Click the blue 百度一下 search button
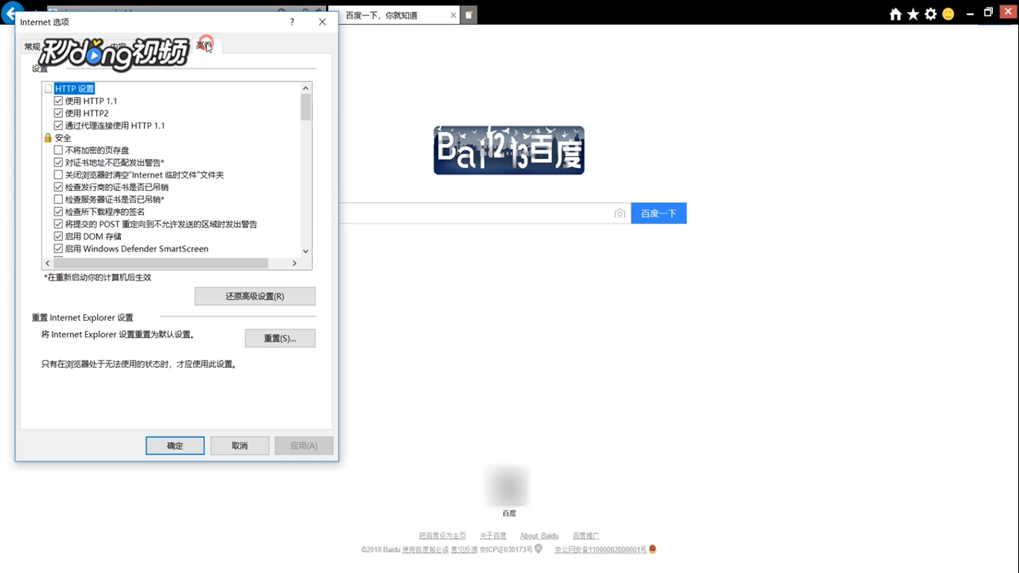1019x573 pixels. pyautogui.click(x=659, y=213)
